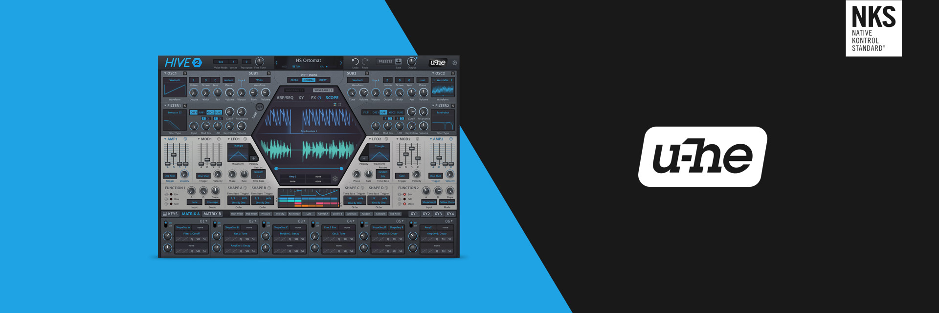The height and width of the screenshot is (313, 939).
Task: Switch to the XY tab in the center display
Action: [301, 98]
